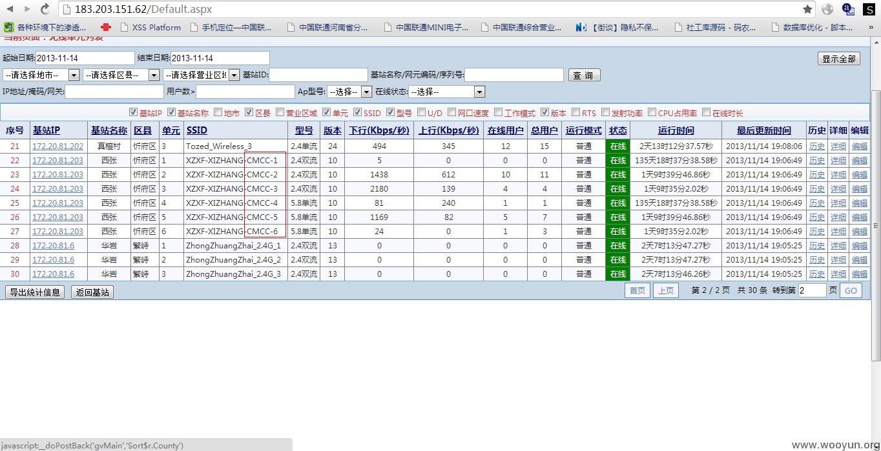Bookmark this page with the star icon
Screen dimensions: 881x451
coord(807,9)
